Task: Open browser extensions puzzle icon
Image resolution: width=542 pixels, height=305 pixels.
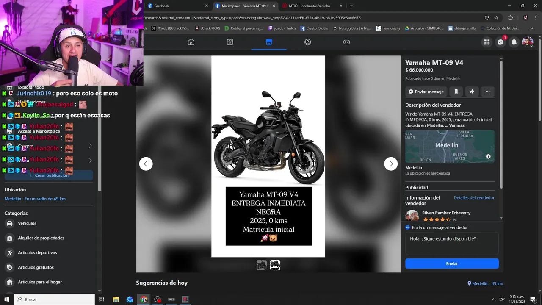Action: (x=510, y=18)
